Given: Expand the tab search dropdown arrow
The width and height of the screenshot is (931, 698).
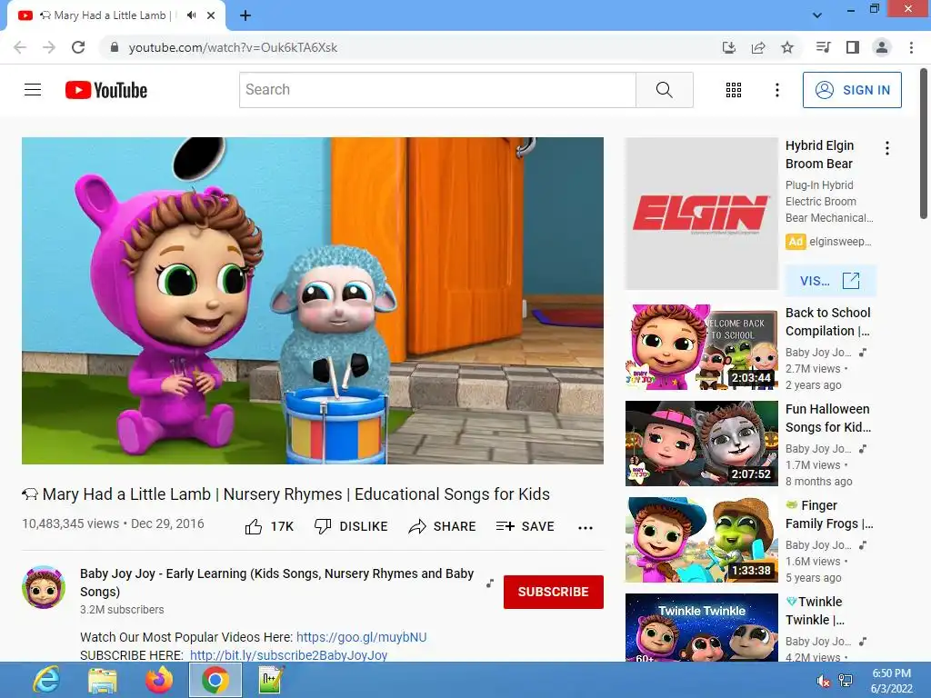Looking at the screenshot, I should click(817, 15).
